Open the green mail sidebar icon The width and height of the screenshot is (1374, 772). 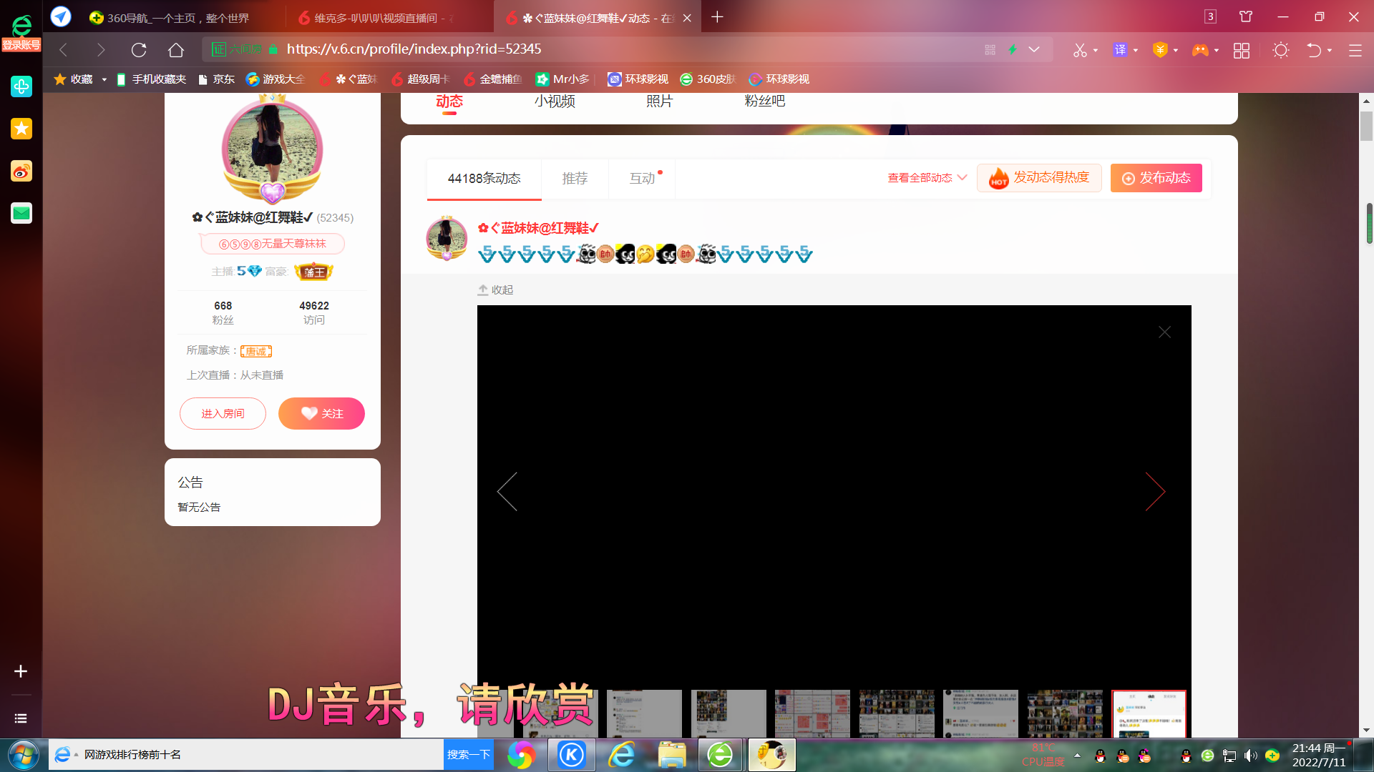(21, 213)
